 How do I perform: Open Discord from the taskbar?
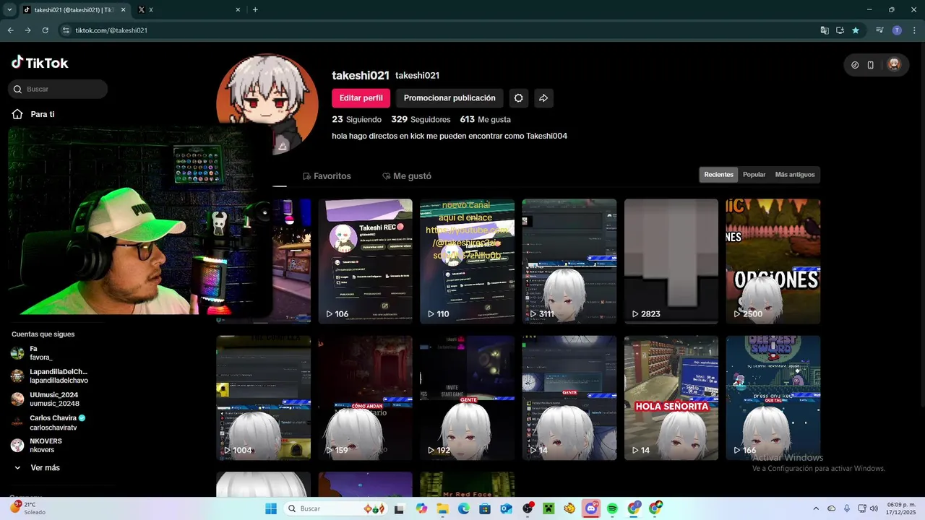coord(591,508)
